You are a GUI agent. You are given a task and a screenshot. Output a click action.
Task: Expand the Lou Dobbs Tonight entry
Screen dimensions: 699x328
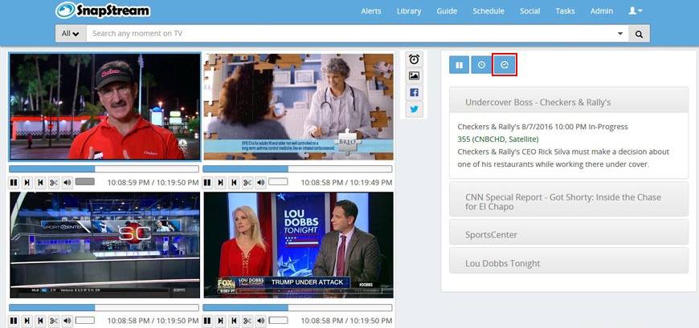pyautogui.click(x=569, y=263)
